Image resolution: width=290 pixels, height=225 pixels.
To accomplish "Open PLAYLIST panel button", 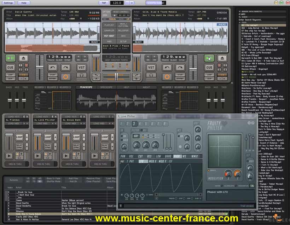I will 109,25.
